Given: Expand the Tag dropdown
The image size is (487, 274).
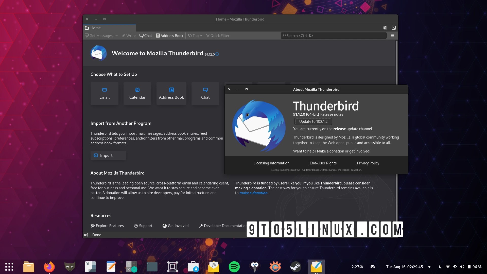Looking at the screenshot, I should click(195, 36).
